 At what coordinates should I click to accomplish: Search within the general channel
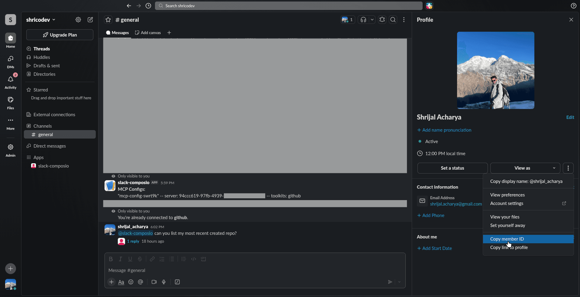pyautogui.click(x=393, y=20)
